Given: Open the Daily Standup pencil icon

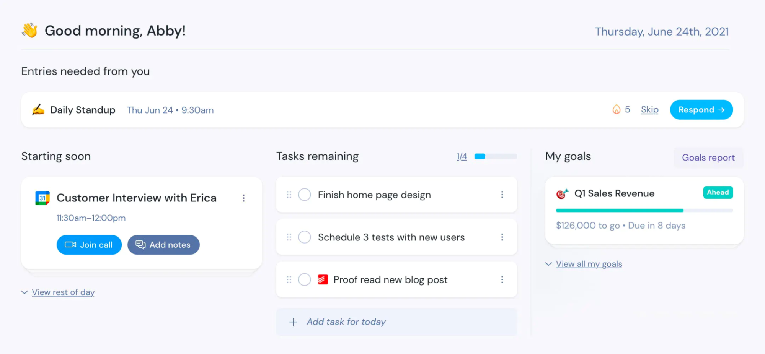Looking at the screenshot, I should pyautogui.click(x=38, y=110).
